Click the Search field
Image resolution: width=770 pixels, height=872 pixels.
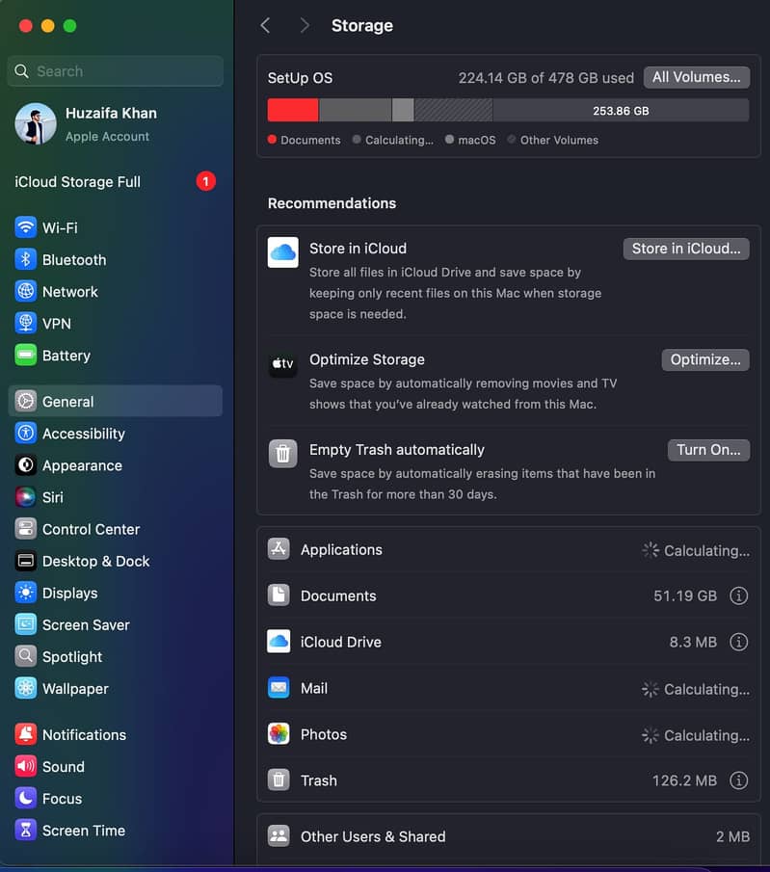116,71
